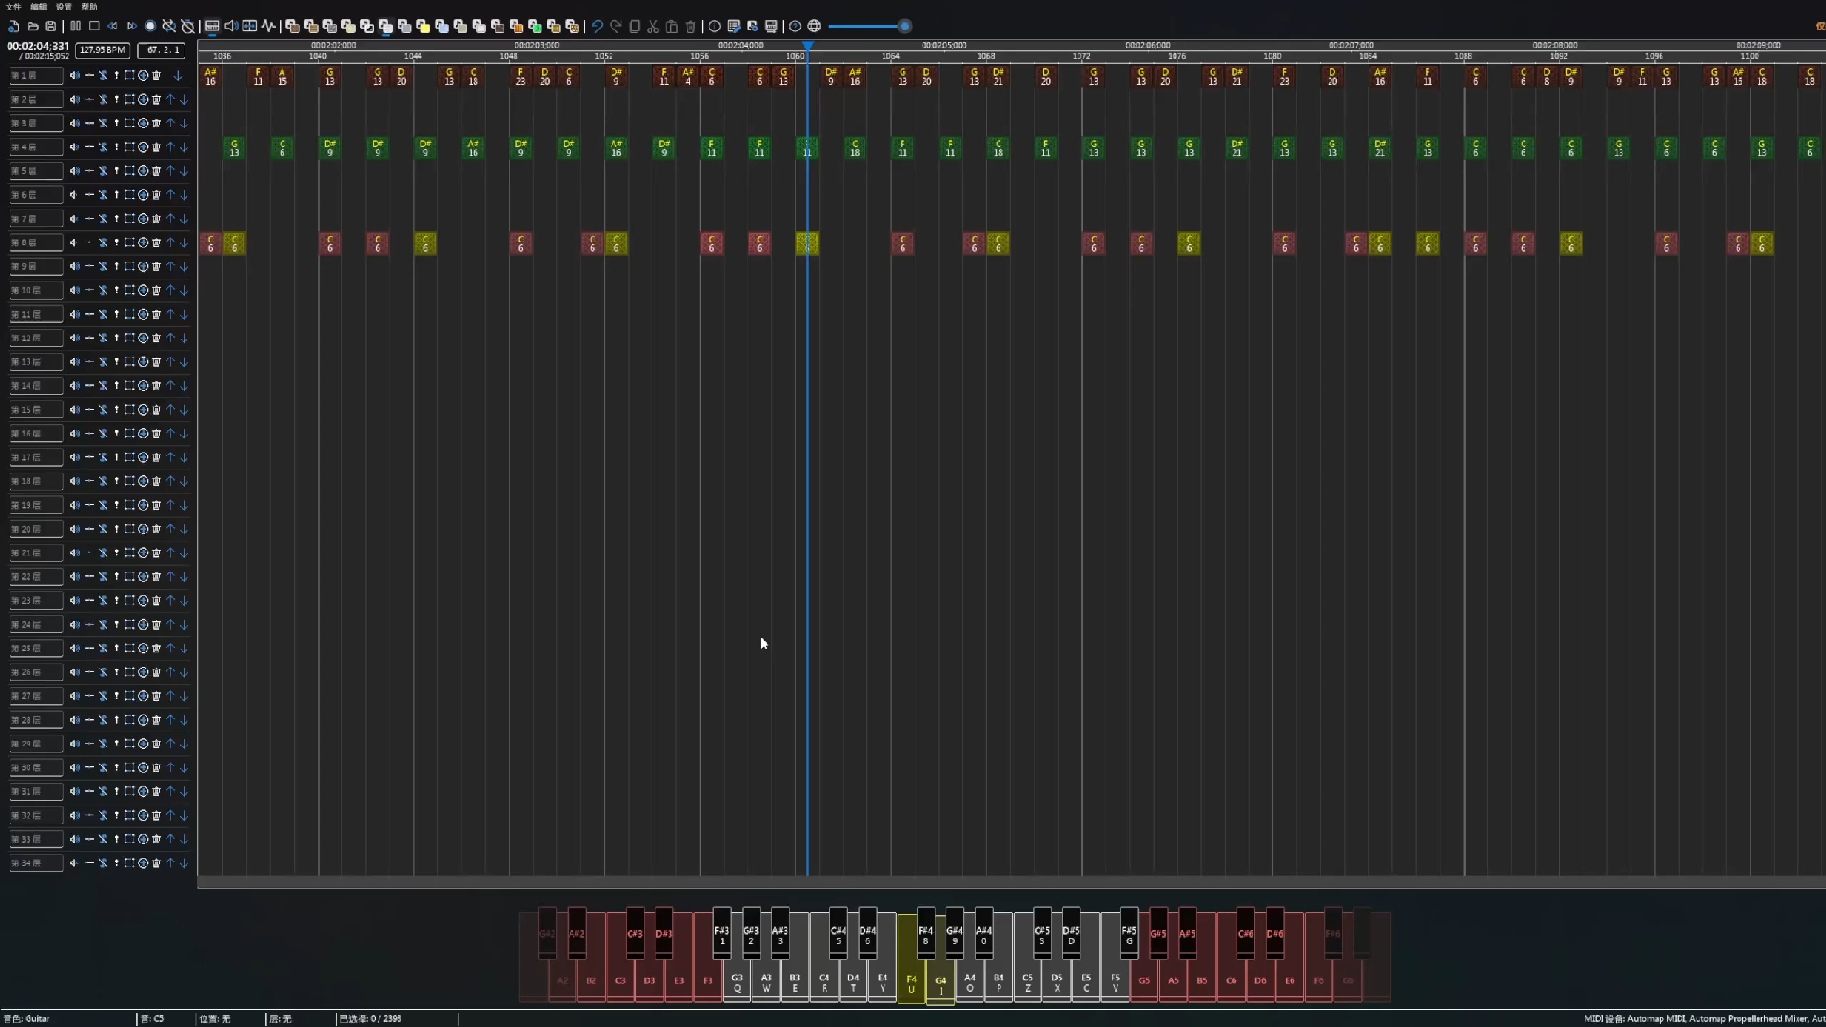The height and width of the screenshot is (1027, 1826).
Task: Click layer name field 第 8 层
Action: tap(36, 242)
